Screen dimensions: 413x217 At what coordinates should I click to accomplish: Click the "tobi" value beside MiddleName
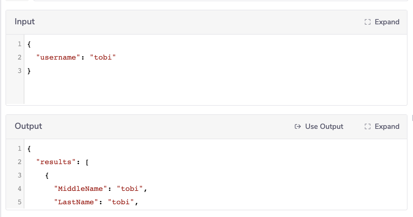click(x=130, y=189)
